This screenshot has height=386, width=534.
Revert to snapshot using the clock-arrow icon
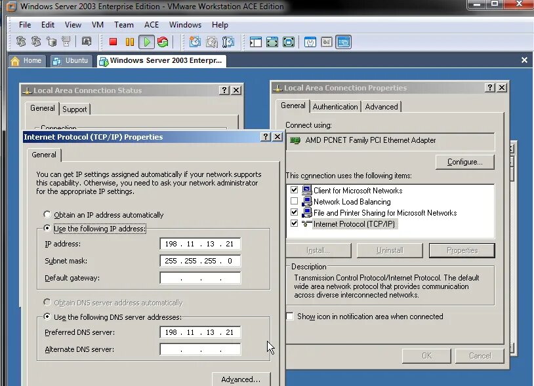(211, 42)
